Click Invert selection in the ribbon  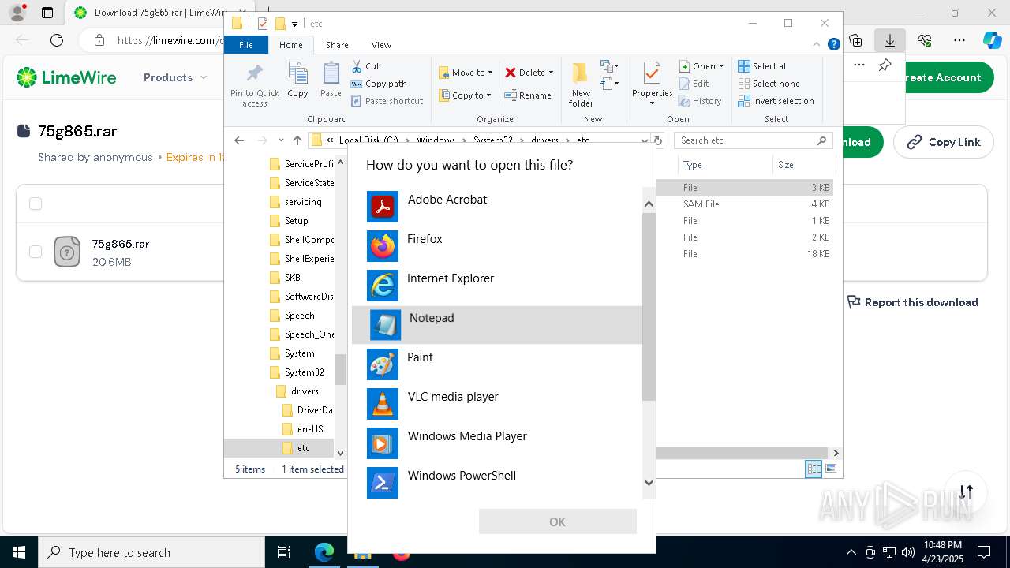(776, 101)
